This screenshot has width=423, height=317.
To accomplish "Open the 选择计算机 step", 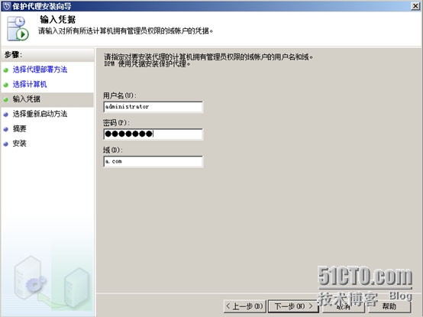I will point(30,85).
